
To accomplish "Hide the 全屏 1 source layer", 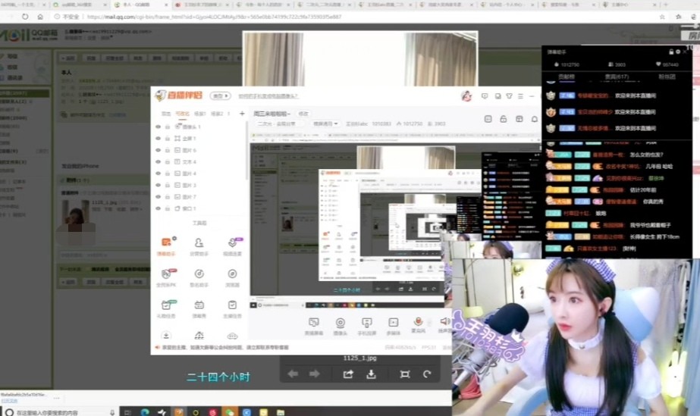I will [158, 139].
